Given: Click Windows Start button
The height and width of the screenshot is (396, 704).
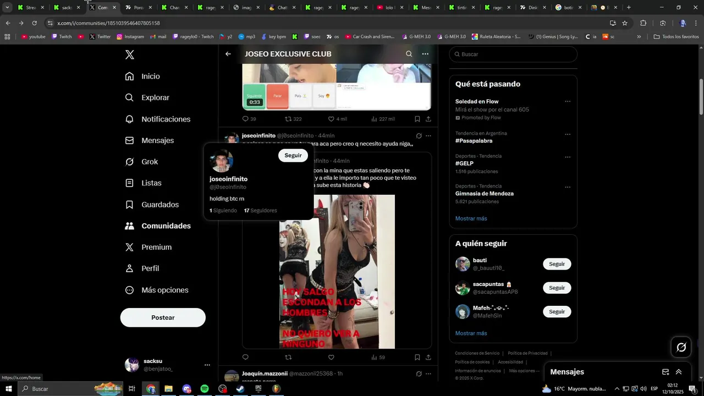Looking at the screenshot, I should click(x=9, y=389).
